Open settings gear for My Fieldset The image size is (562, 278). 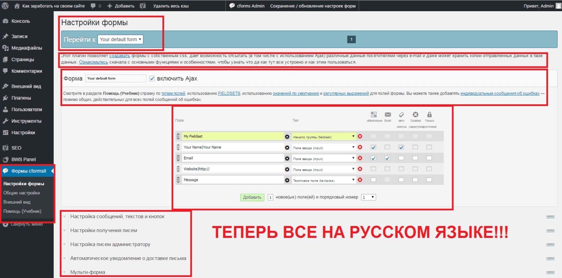pyautogui.click(x=287, y=136)
